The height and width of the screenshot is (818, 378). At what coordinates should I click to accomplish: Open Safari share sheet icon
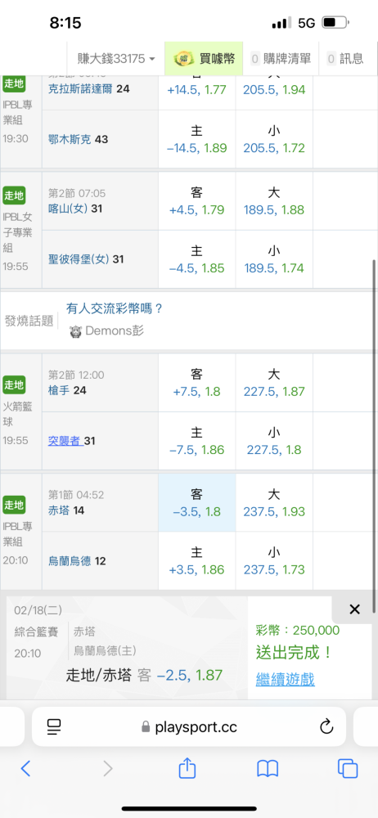pos(187,767)
